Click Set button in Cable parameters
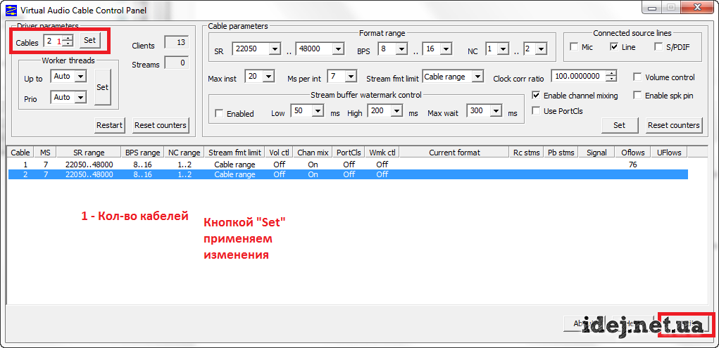Screen dimensions: 719x348 click(619, 125)
